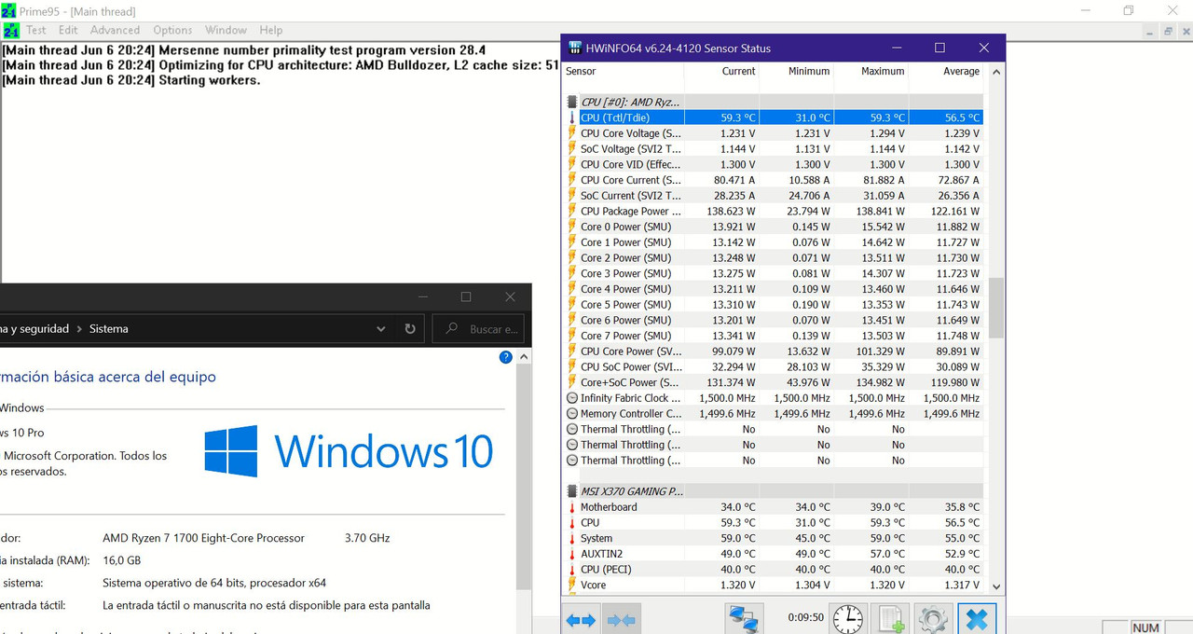Select the CPU Package Power row

(774, 211)
